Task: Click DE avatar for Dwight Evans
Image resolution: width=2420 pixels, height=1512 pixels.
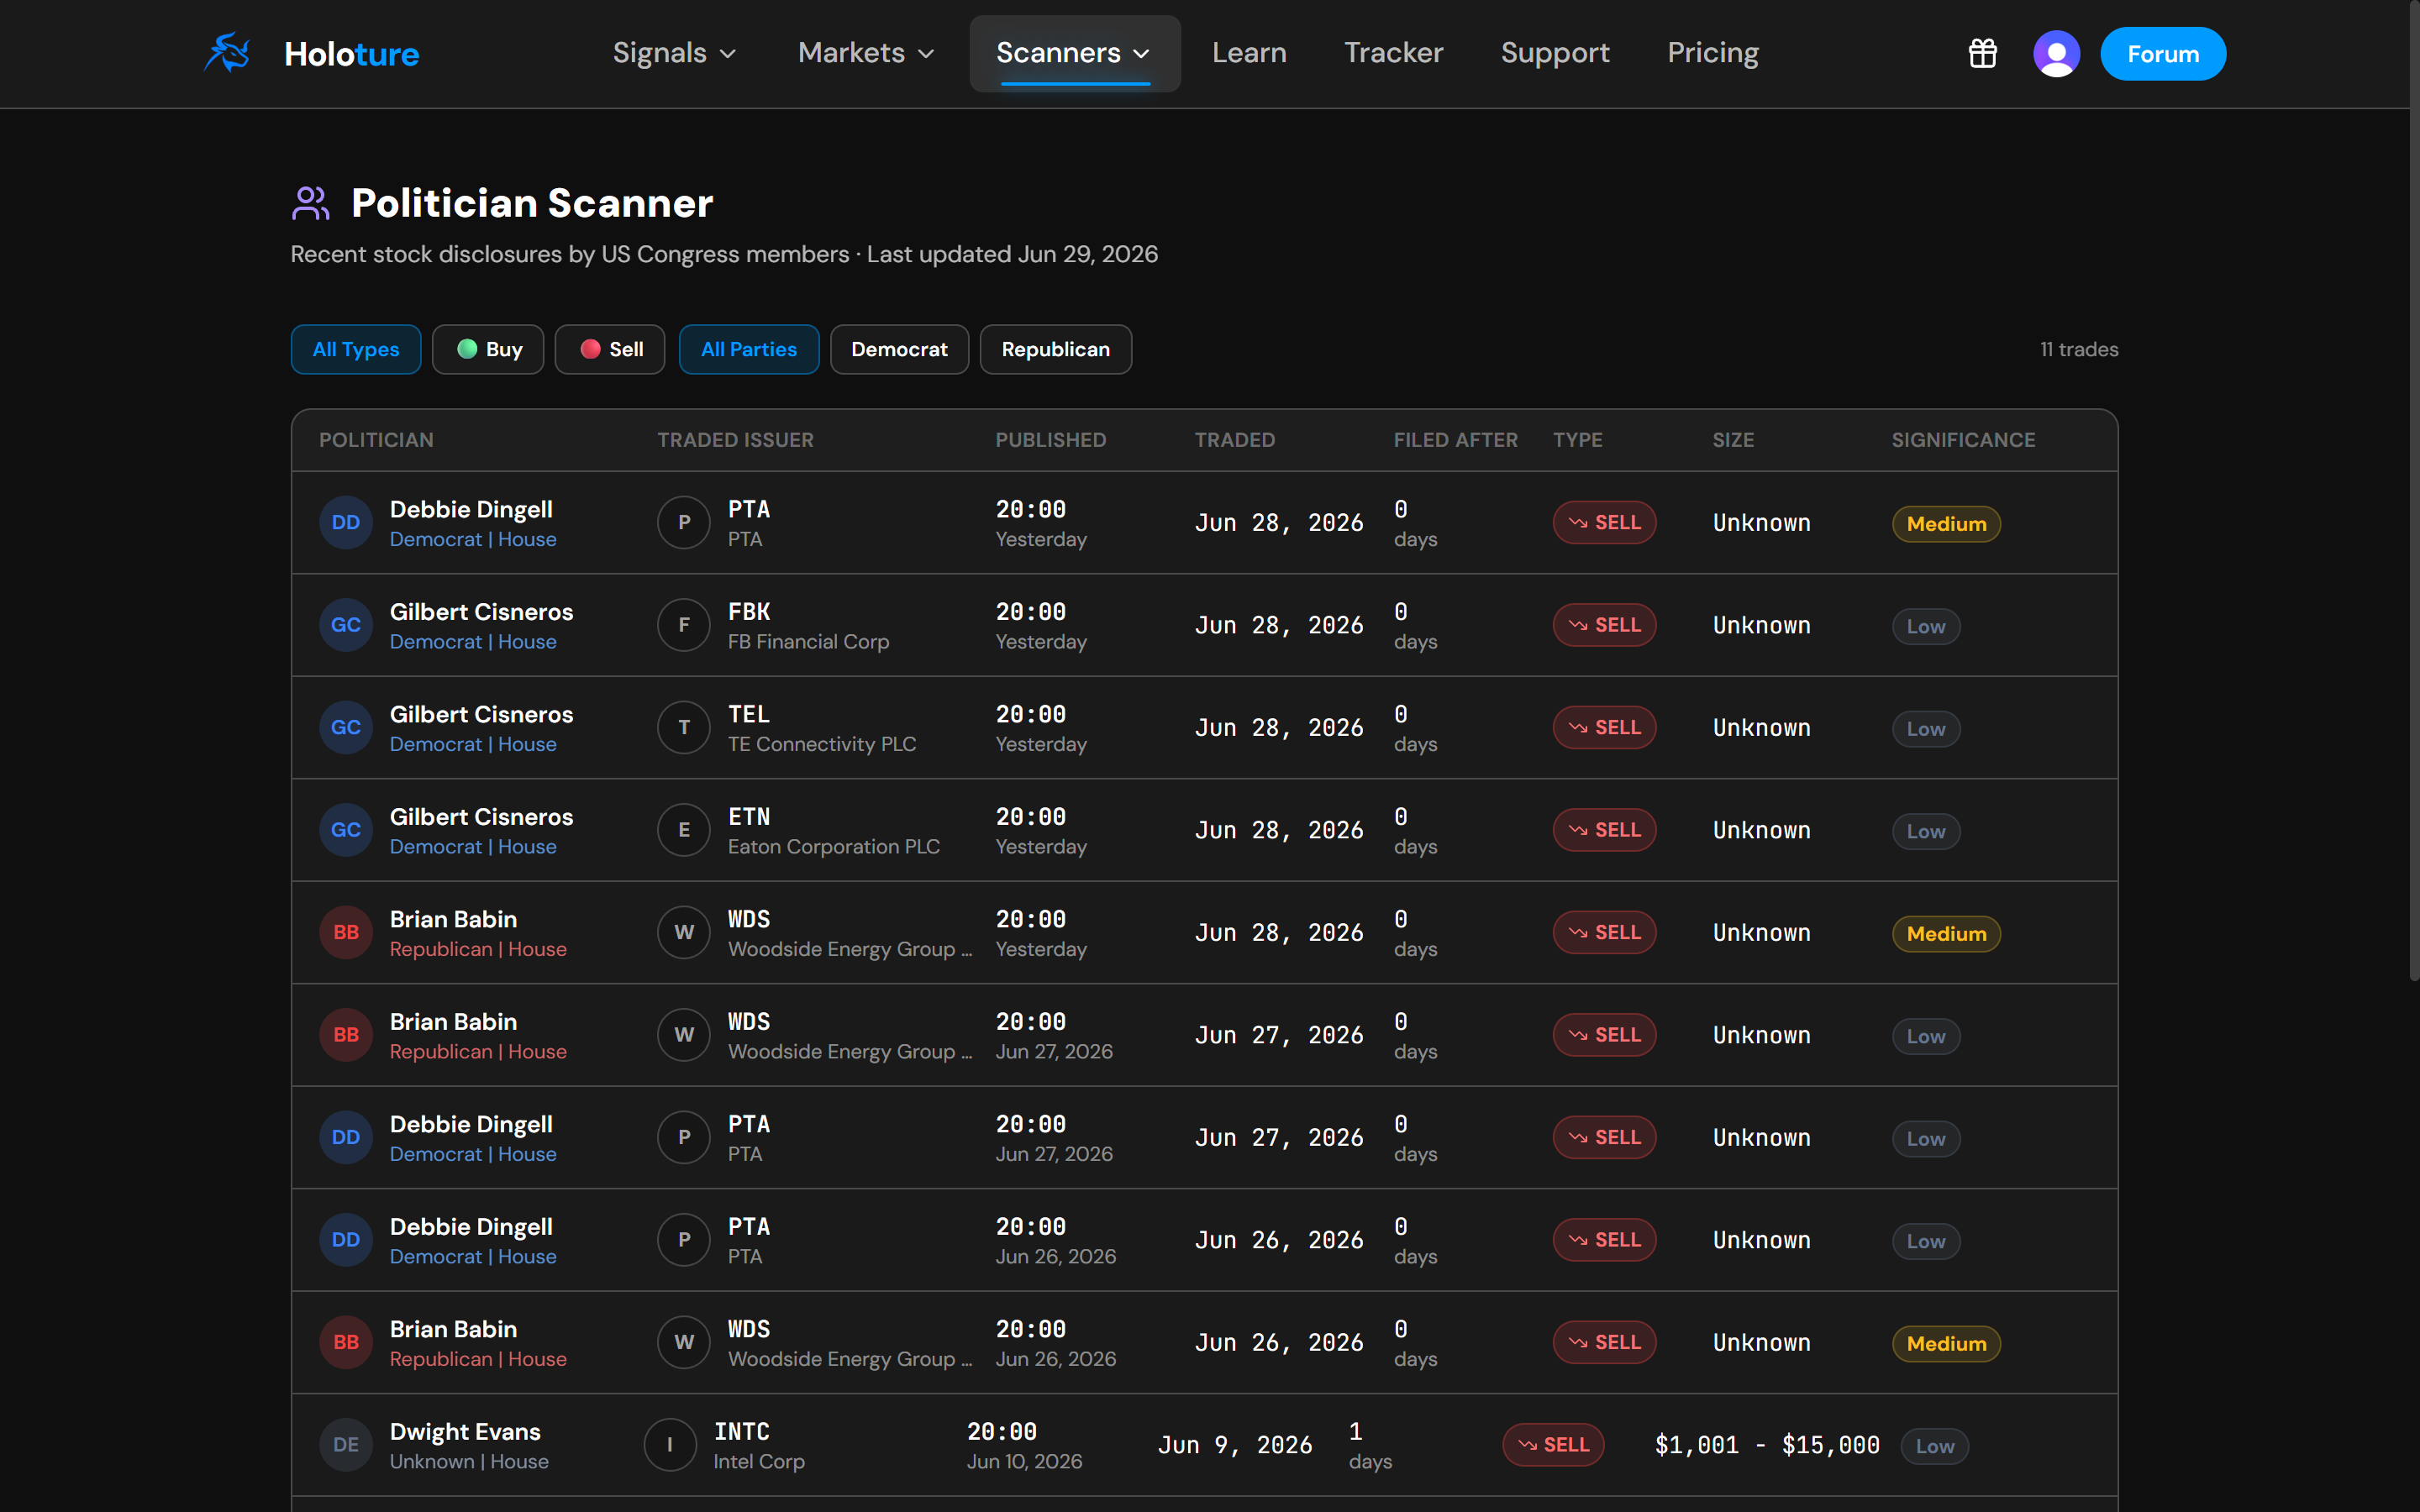Action: tap(345, 1444)
